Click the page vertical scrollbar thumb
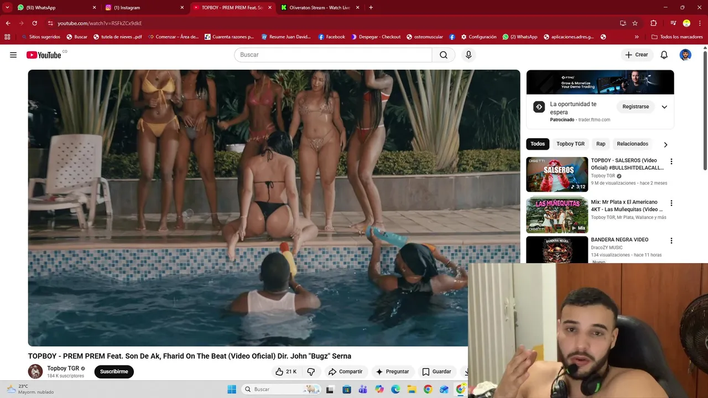Screen dimensions: 708x398 click(x=705, y=111)
